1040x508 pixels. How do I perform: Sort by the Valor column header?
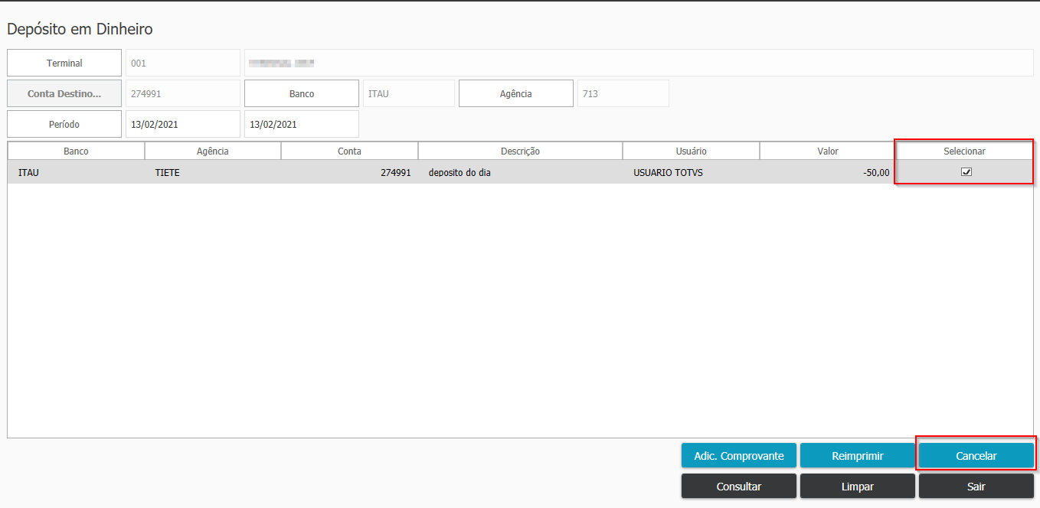[x=828, y=151]
